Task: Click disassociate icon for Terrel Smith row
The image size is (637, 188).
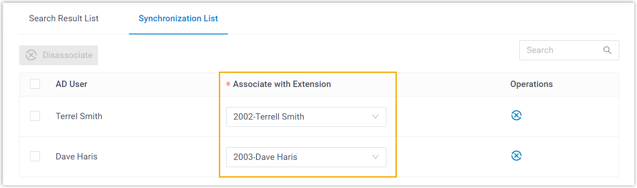Action: tap(516, 116)
